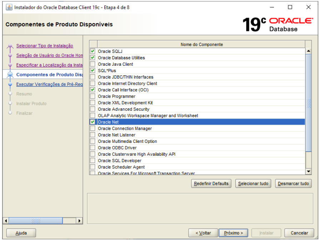Open Seleção de Usuário do Oracle Home step
Screen dimensions: 319x240
coord(49,55)
